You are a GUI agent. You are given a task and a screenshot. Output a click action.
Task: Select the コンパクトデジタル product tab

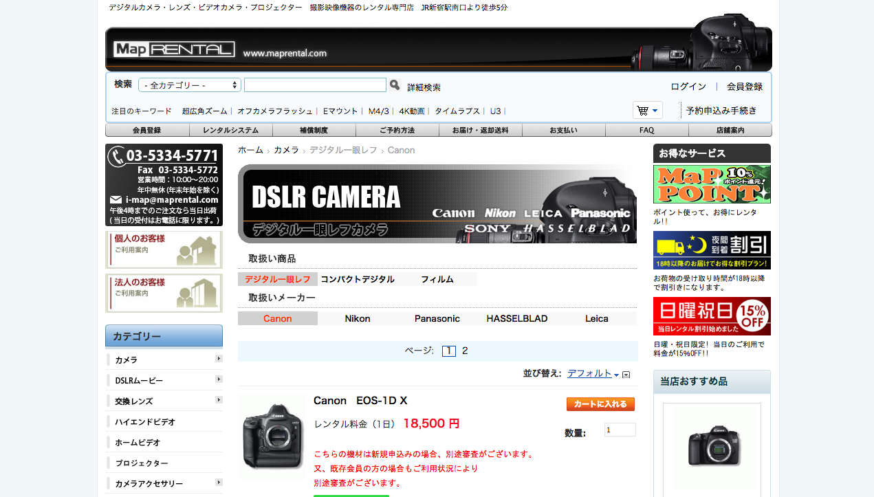(x=358, y=279)
